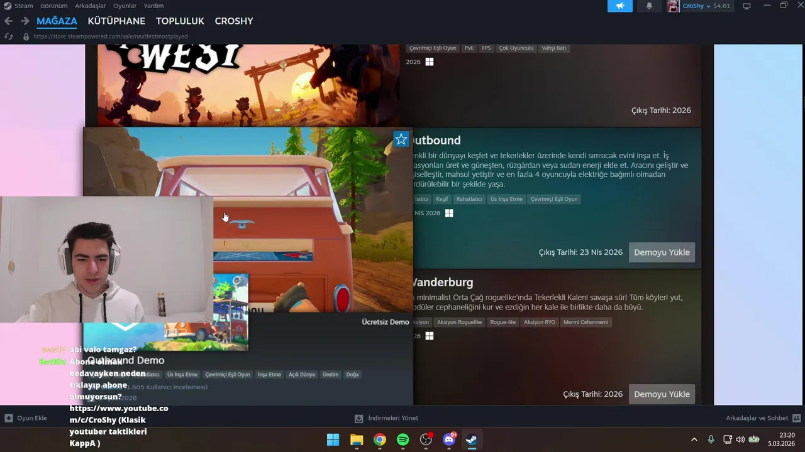Viewport: 805px width, 452px height.
Task: Select the Vahşi Batı tag
Action: click(554, 48)
